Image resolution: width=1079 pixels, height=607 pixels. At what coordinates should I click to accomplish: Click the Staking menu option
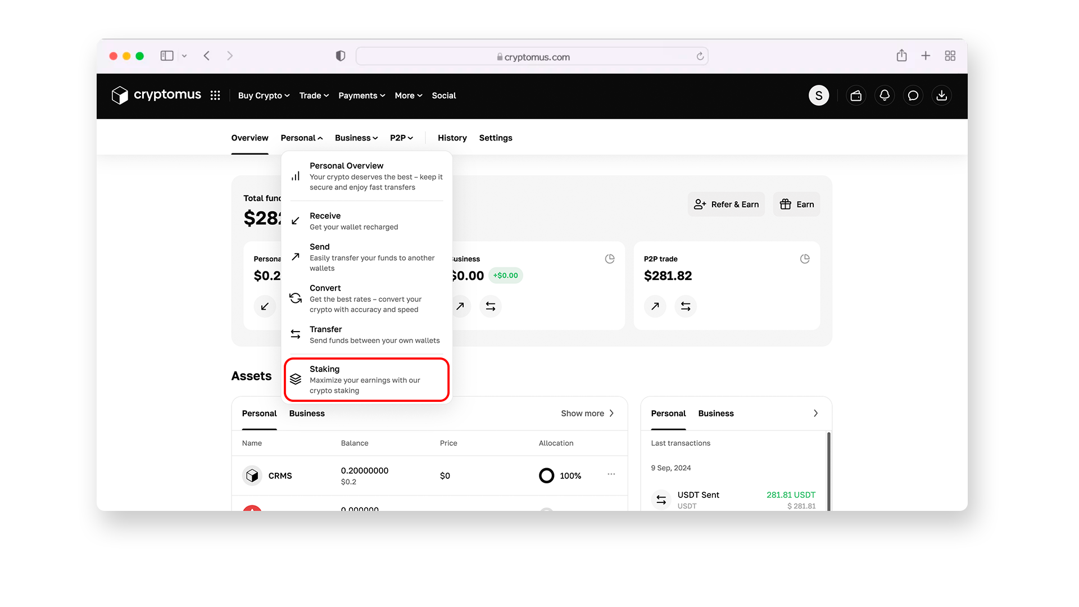[366, 379]
